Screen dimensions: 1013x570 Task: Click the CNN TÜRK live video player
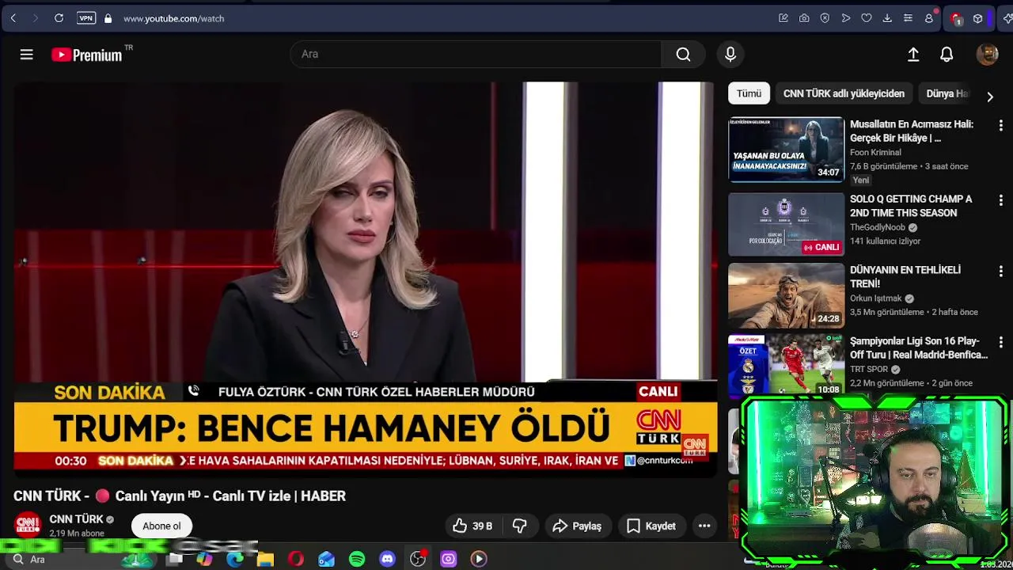(366, 279)
